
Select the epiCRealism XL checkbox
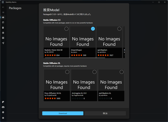(122, 72)
